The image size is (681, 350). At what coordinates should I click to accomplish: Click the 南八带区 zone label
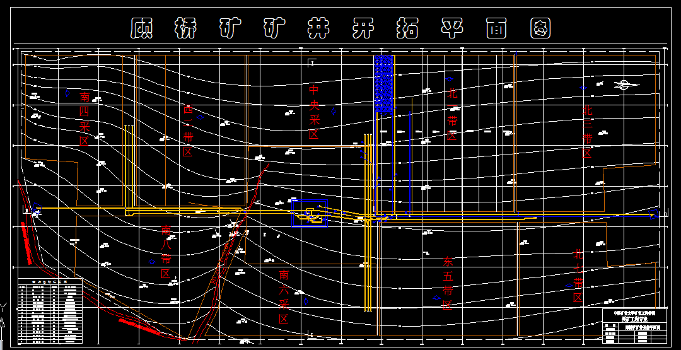point(166,252)
